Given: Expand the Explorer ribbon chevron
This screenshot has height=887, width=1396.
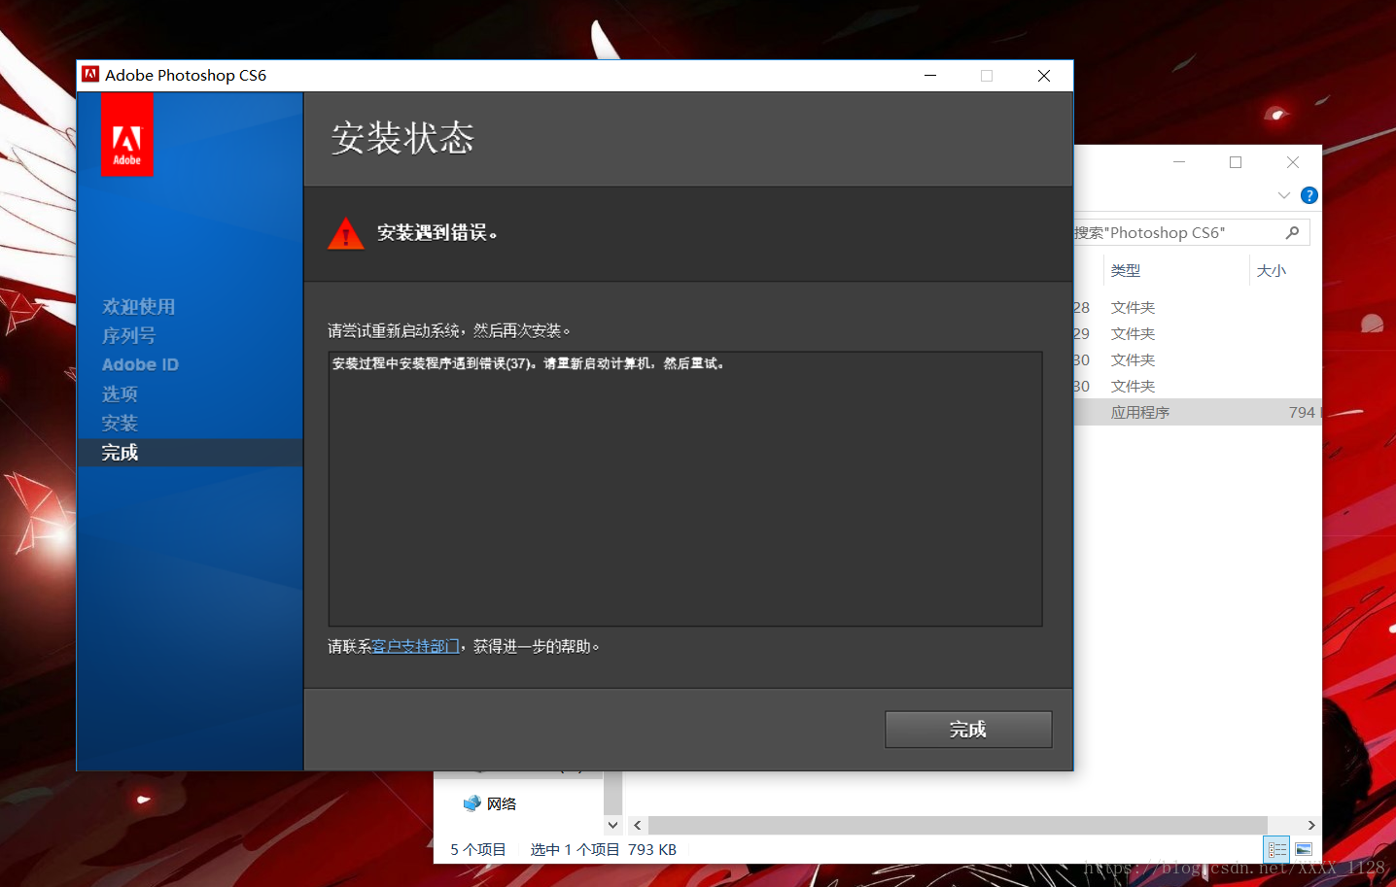Looking at the screenshot, I should [1284, 195].
